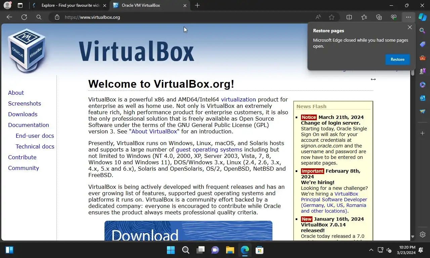Add sidebar app with plus icon
The height and width of the screenshot is (258, 430).
click(423, 133)
